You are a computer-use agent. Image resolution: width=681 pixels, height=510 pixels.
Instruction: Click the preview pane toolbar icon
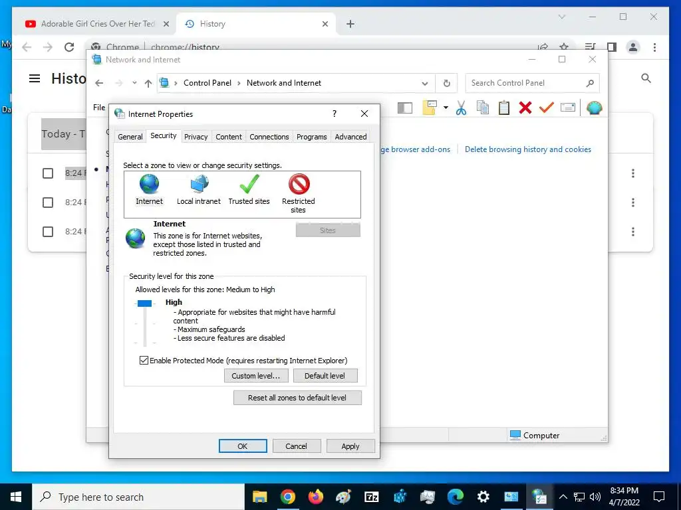(405, 108)
